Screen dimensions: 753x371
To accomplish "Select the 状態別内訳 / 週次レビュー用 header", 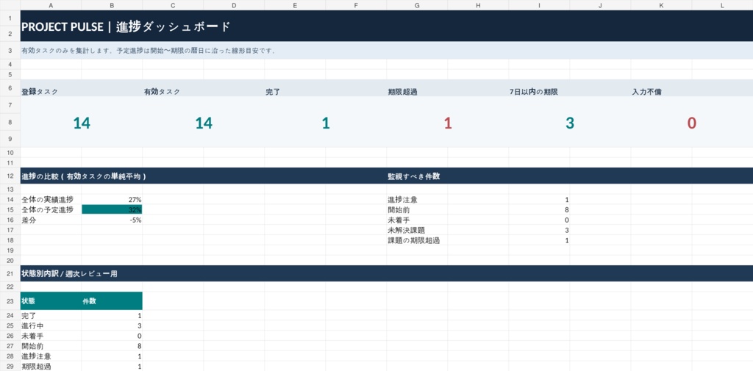I will coord(70,274).
